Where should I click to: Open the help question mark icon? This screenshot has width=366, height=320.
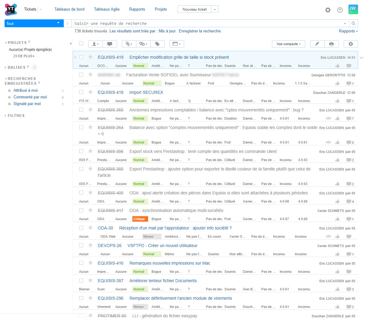tap(340, 10)
